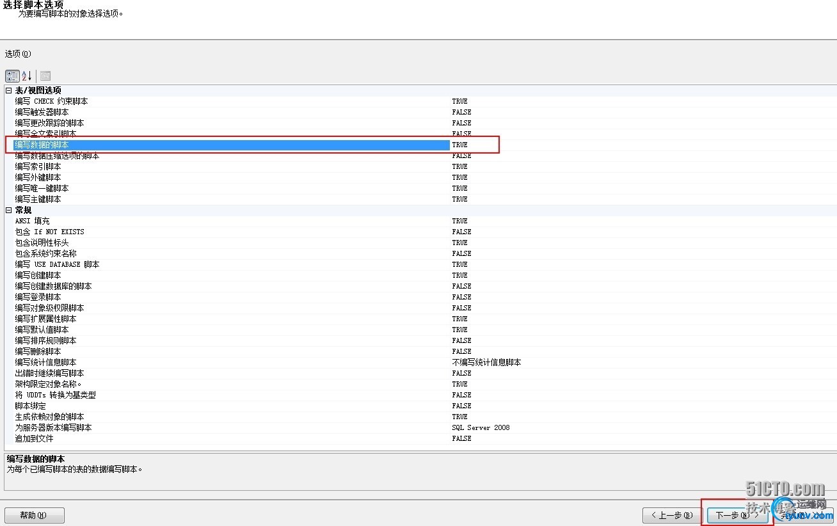
Task: Select the 包含说明性标头 option
Action: click(42, 243)
